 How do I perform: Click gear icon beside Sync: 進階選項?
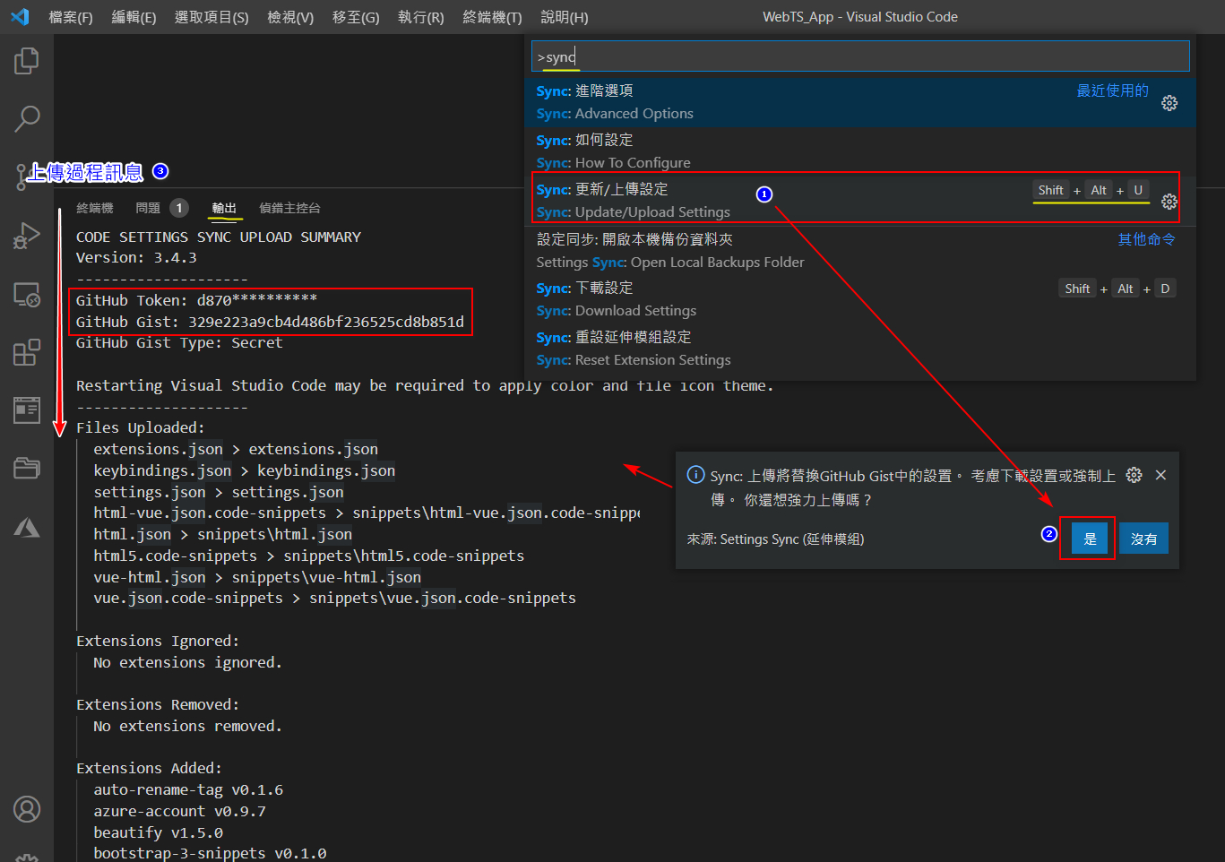point(1169,103)
